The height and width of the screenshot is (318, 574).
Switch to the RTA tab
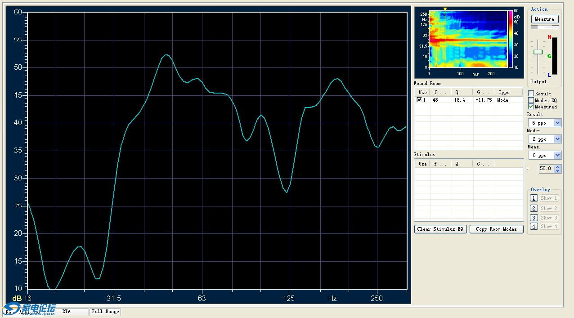(x=66, y=311)
